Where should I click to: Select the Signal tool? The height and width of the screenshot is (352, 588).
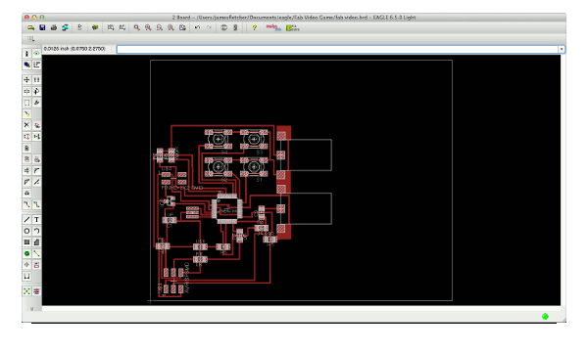36,253
